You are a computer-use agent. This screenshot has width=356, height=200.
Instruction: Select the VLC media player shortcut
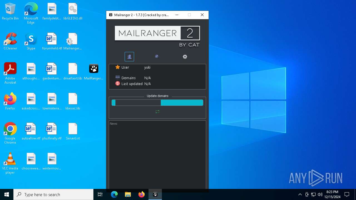pyautogui.click(x=10, y=163)
